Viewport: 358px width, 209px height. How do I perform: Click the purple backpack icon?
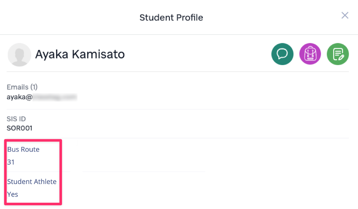tap(310, 54)
